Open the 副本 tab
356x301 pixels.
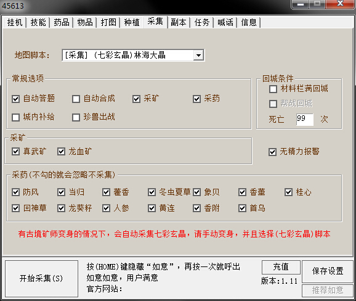[179, 22]
